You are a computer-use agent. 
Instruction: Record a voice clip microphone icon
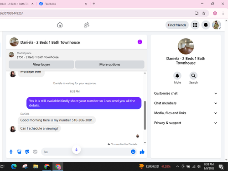tap(11, 151)
